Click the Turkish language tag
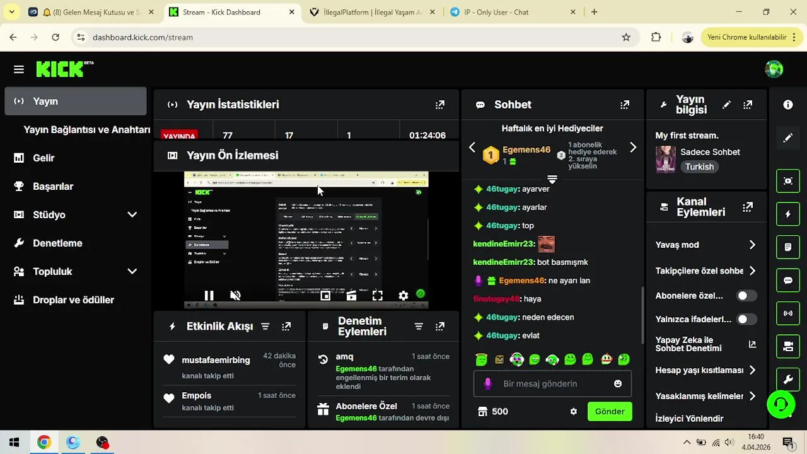807x454 pixels. pyautogui.click(x=700, y=167)
